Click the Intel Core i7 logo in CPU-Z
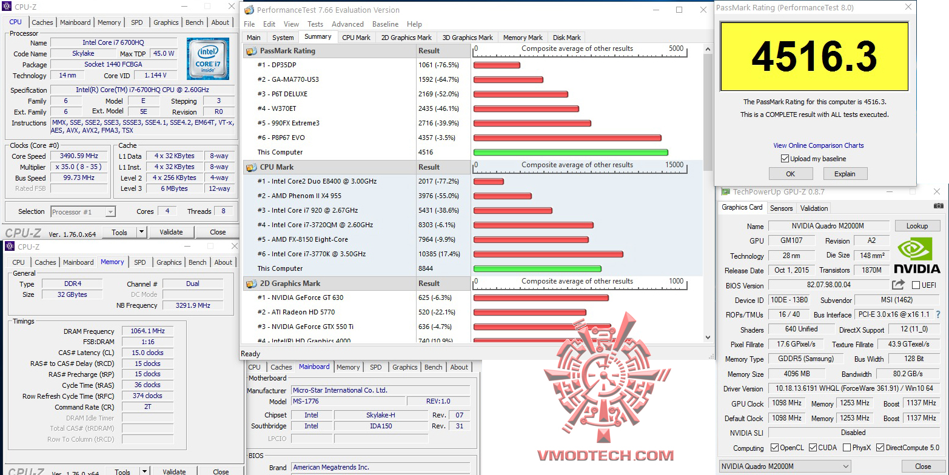The height and width of the screenshot is (475, 949). coord(207,59)
